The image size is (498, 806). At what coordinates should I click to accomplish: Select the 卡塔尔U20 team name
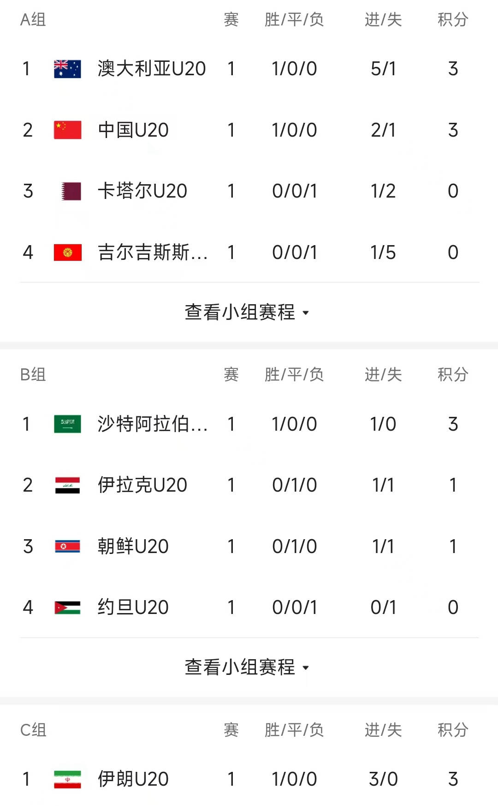click(x=142, y=191)
